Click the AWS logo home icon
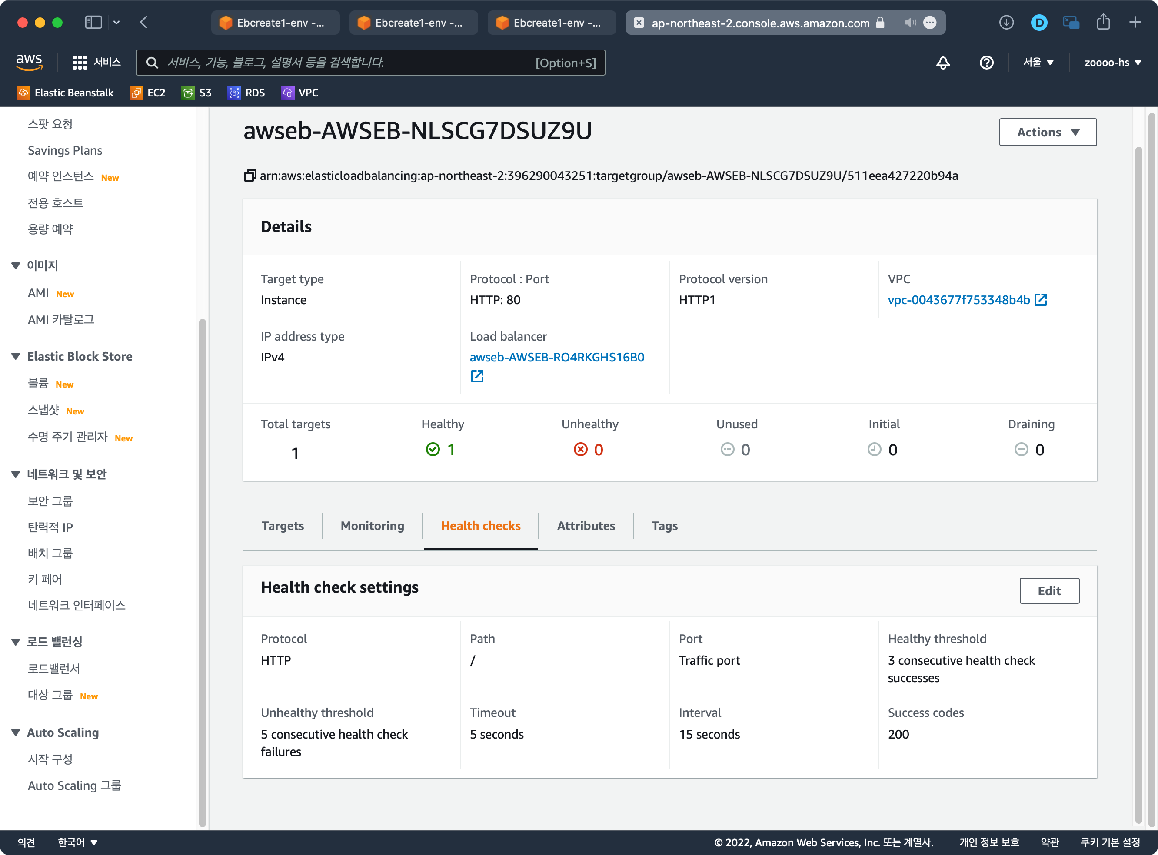 click(29, 62)
